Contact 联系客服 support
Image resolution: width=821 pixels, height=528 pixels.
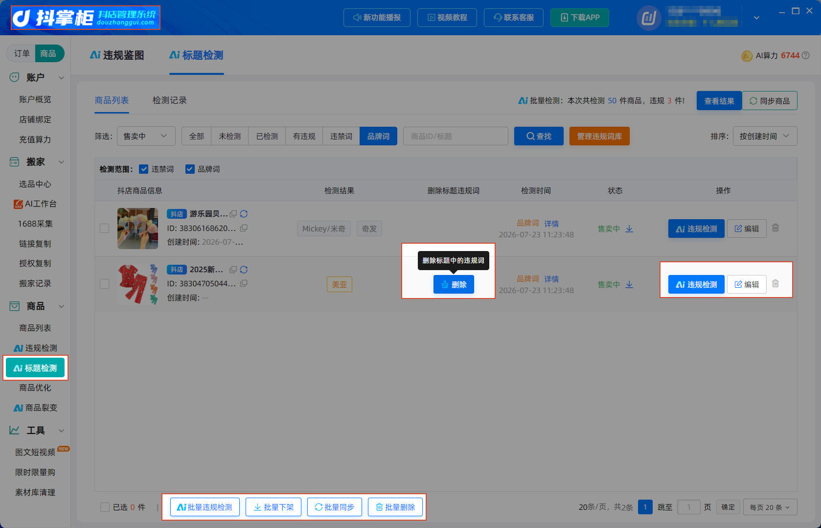click(514, 18)
